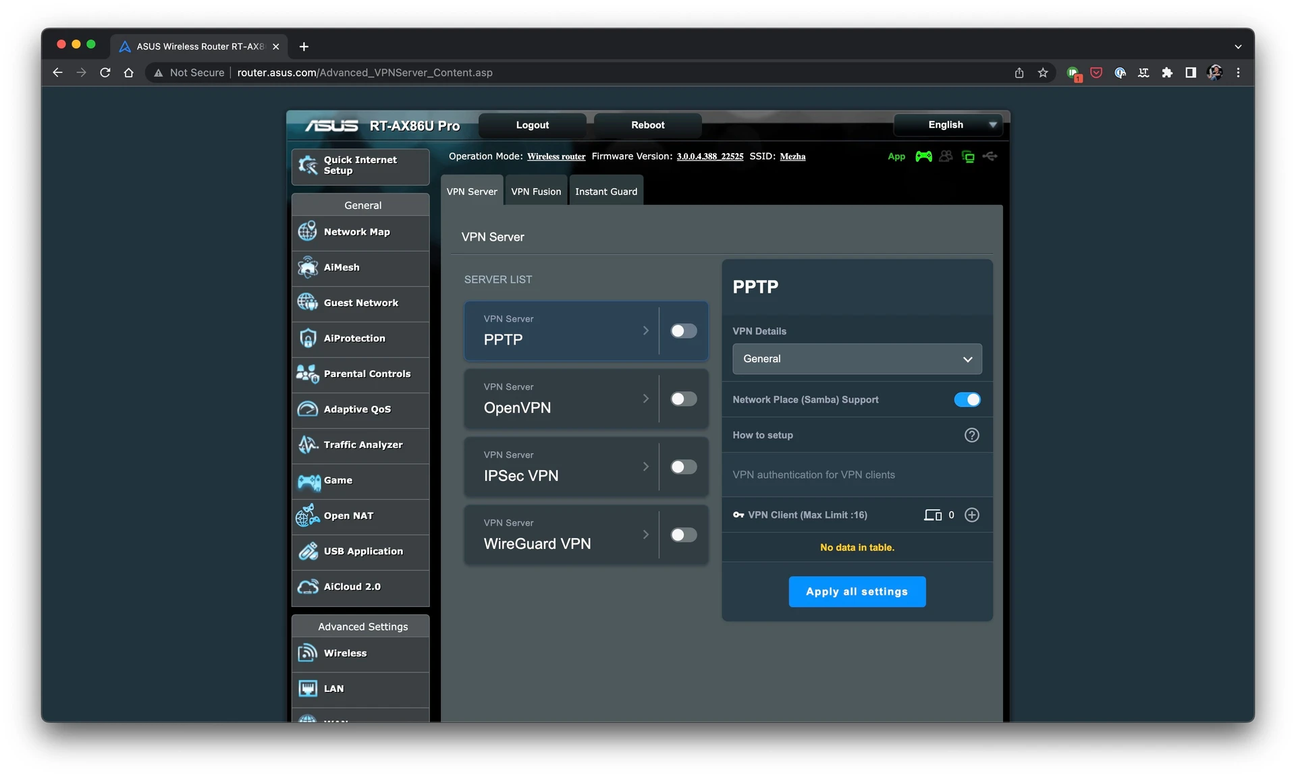This screenshot has height=777, width=1296.
Task: Click the green network clients status icon
Action: pyautogui.click(x=968, y=156)
